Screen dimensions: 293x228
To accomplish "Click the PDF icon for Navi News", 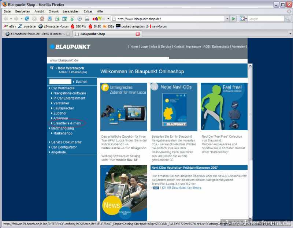I will [156, 188].
